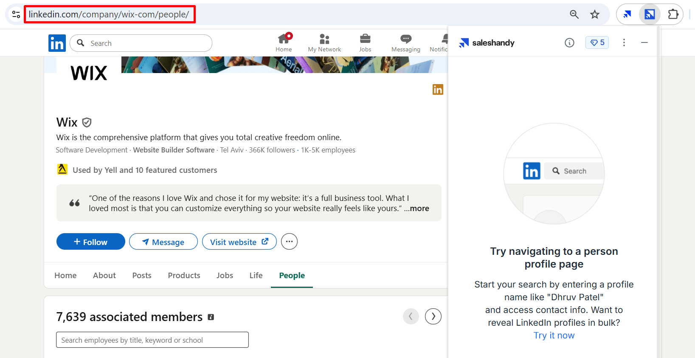Viewport: 695px width, 358px height.
Task: Click Saleshandy info icon
Action: [569, 42]
